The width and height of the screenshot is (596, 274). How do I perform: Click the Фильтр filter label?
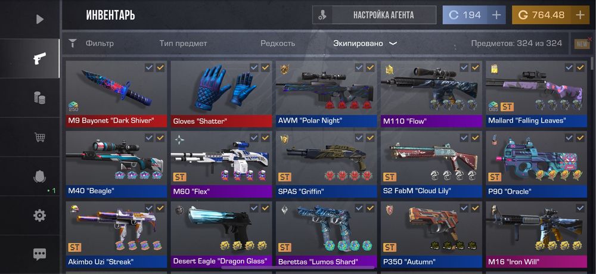[100, 43]
